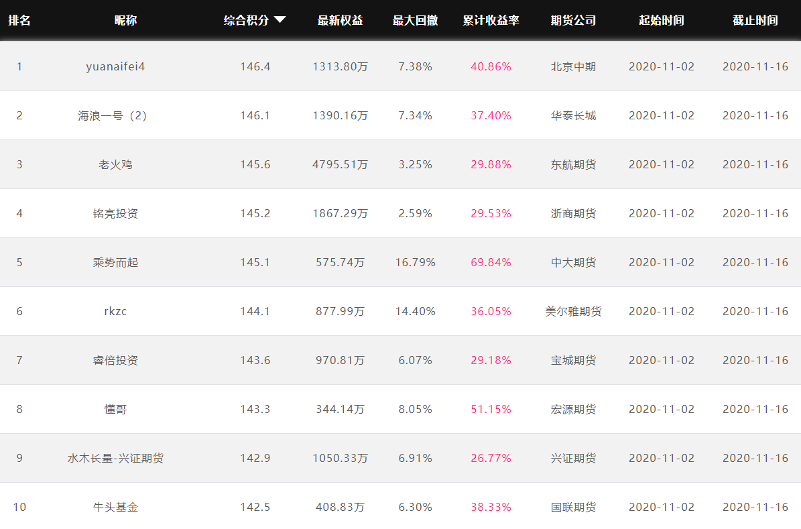
Task: Click equity 344.14万
Action: point(341,410)
